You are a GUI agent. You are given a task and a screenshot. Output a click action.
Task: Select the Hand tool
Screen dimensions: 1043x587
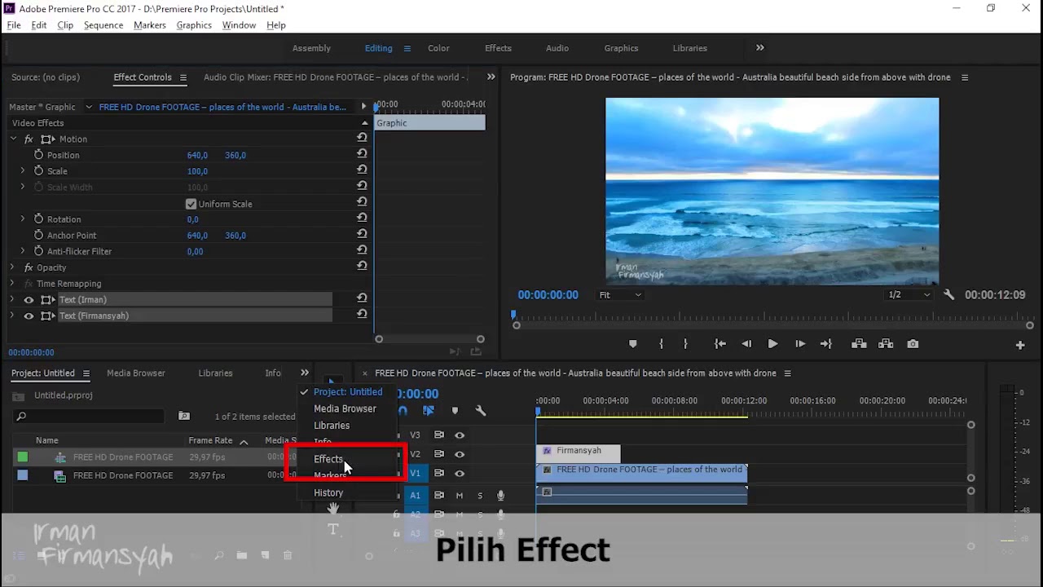[x=332, y=509]
